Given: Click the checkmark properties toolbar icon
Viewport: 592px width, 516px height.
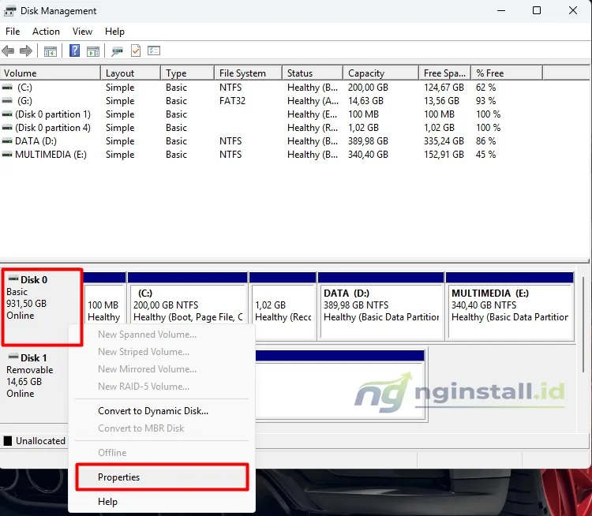Looking at the screenshot, I should click(x=136, y=50).
